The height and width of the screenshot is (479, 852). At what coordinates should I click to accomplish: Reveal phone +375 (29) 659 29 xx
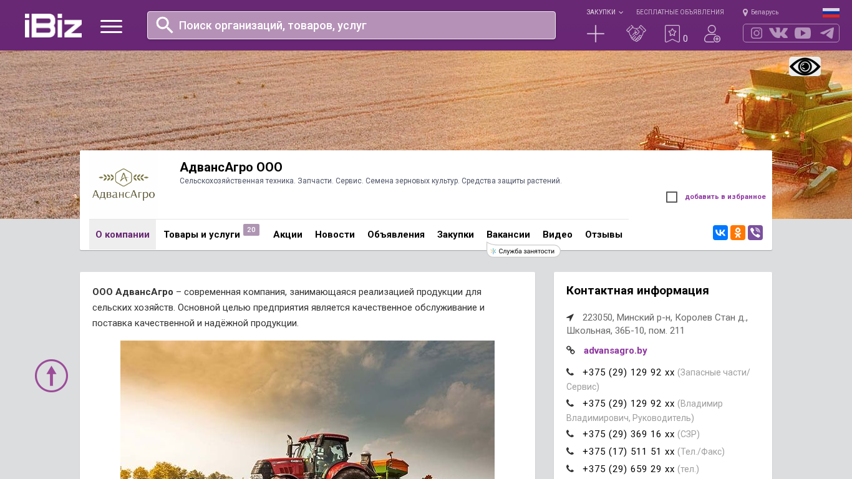[628, 469]
